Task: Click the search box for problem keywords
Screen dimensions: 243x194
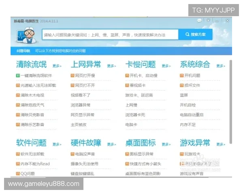Action: pyautogui.click(x=110, y=34)
